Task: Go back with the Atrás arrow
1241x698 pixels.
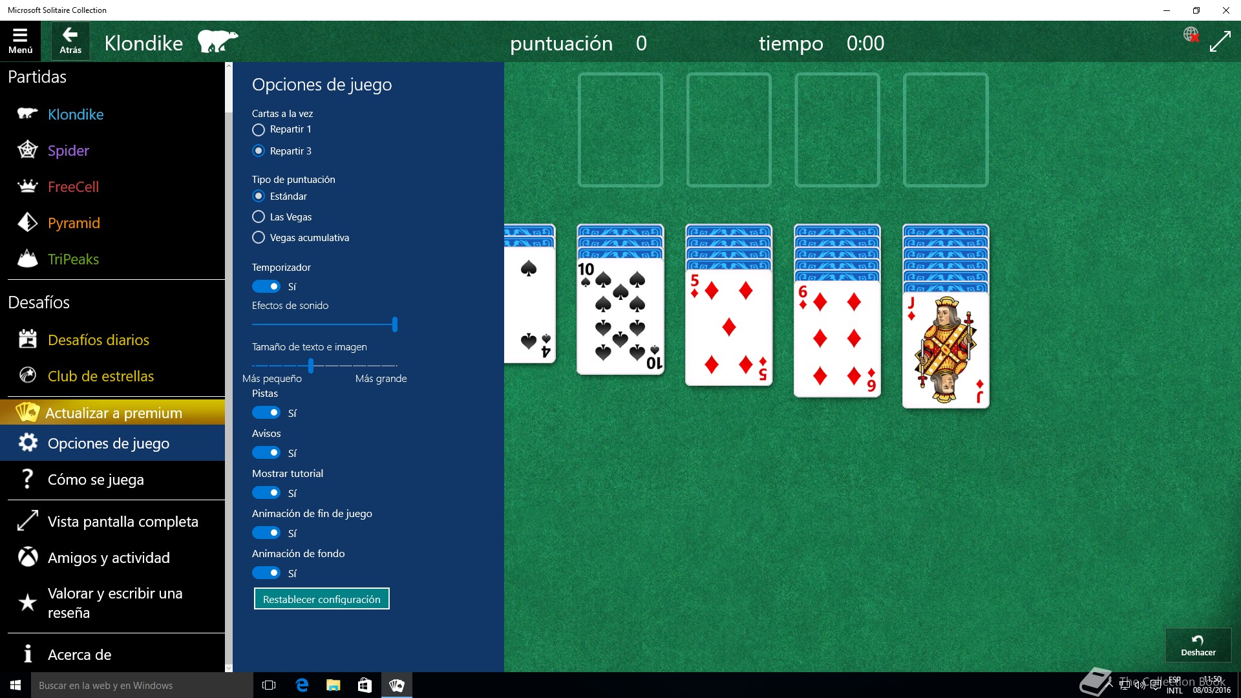Action: tap(70, 41)
